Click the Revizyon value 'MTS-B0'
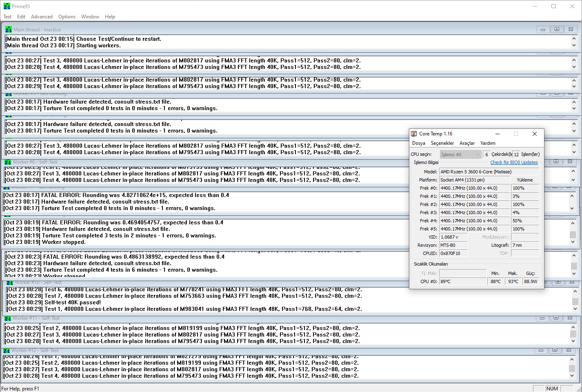 pyautogui.click(x=453, y=245)
